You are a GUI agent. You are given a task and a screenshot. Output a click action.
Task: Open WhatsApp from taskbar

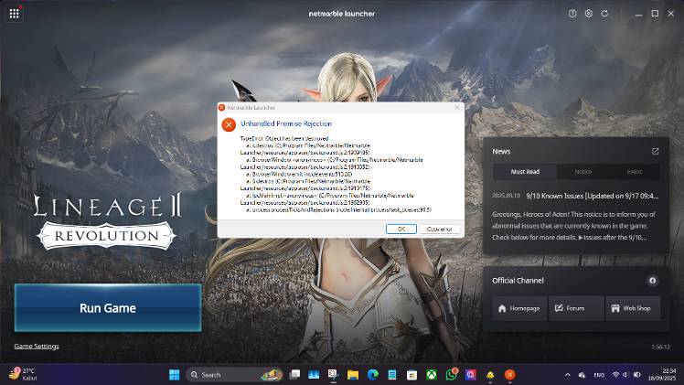(x=451, y=375)
